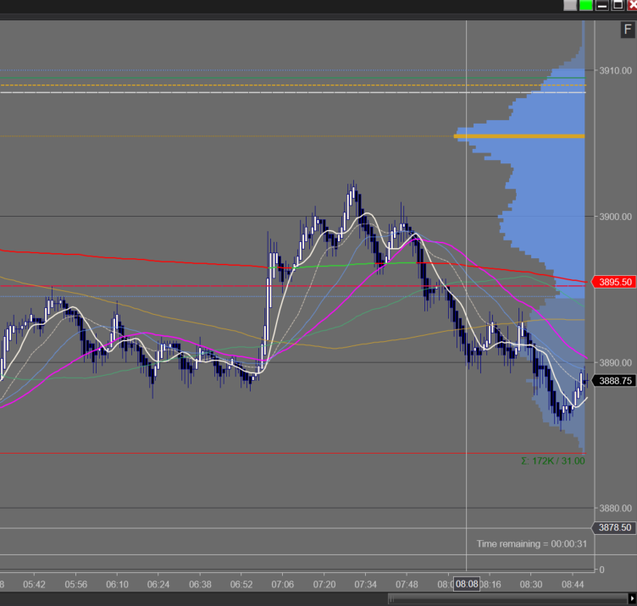Click the horizontal scrollbar thumb at the bottom

point(507,598)
